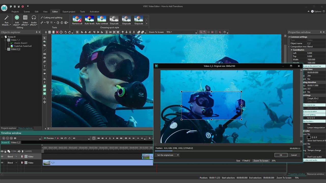
Task: Toggle the lock icon in the timeline header
Action: [6, 151]
